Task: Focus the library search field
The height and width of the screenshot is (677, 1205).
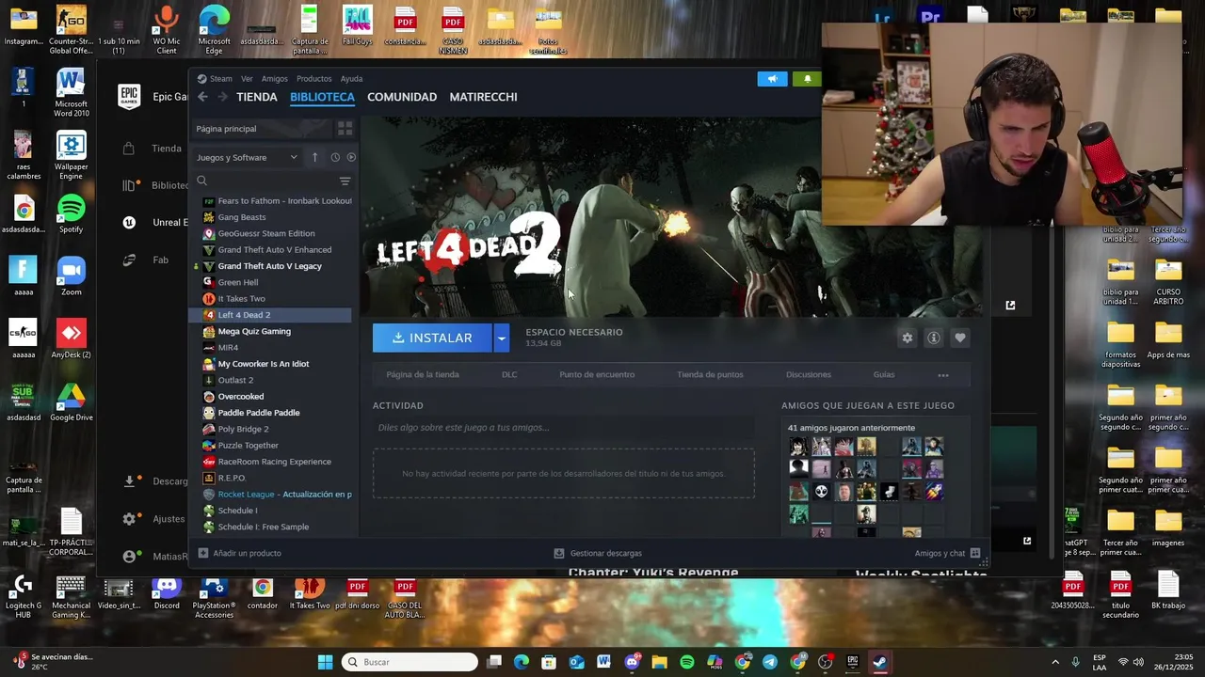Action: (264, 181)
